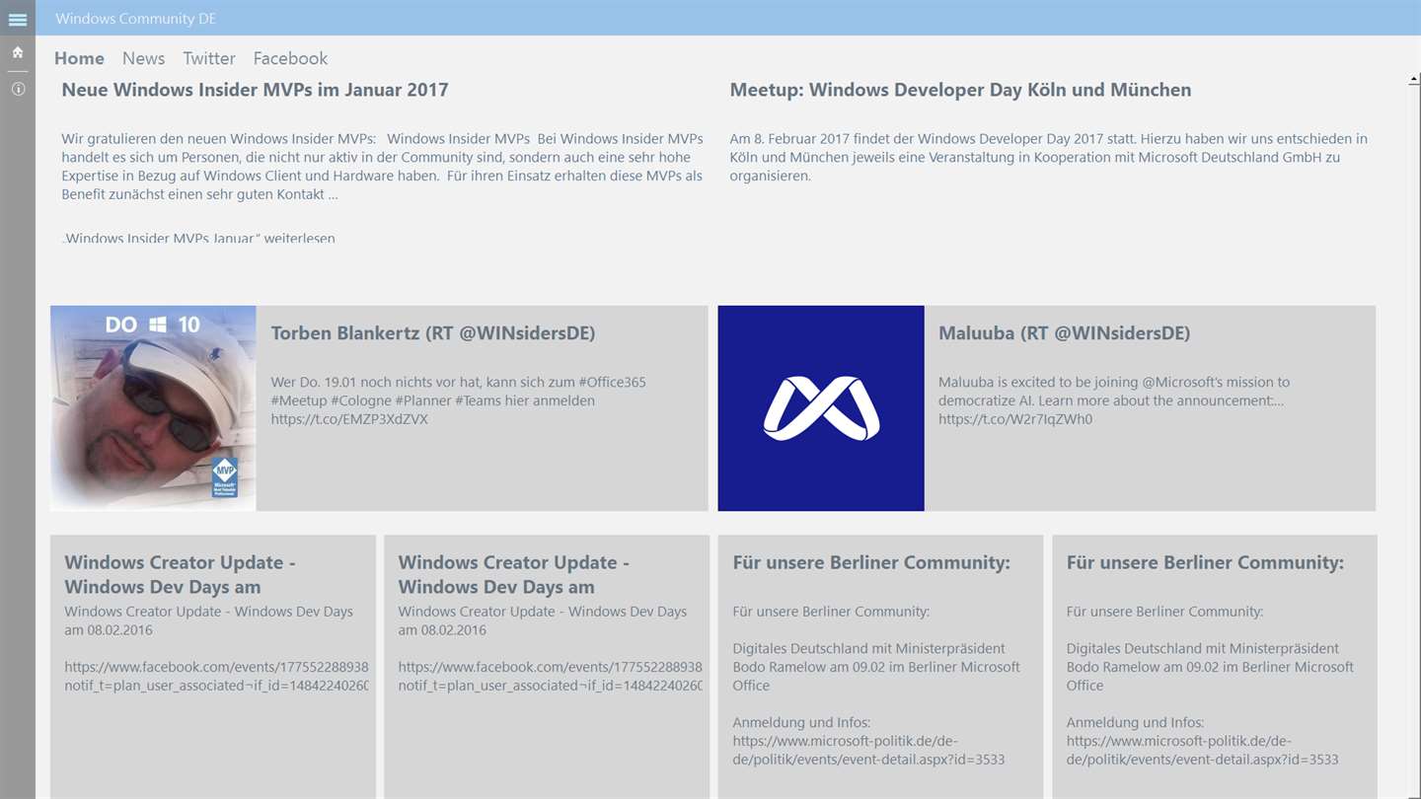The width and height of the screenshot is (1421, 799).
Task: Open 'Meetup: Windows Developer Day Köln und München'
Action: [x=960, y=90]
